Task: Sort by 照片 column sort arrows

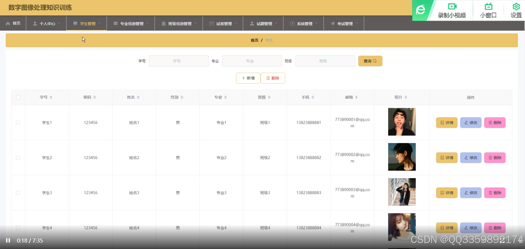Action: pyautogui.click(x=406, y=97)
